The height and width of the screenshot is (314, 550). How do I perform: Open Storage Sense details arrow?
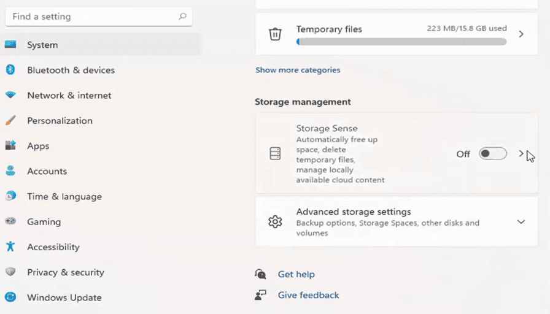tap(521, 153)
